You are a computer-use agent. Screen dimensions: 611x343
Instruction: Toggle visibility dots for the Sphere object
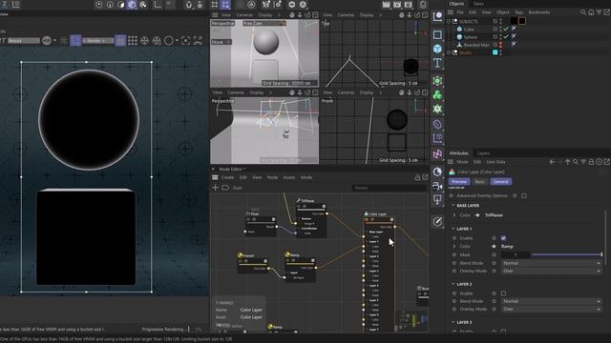click(500, 37)
